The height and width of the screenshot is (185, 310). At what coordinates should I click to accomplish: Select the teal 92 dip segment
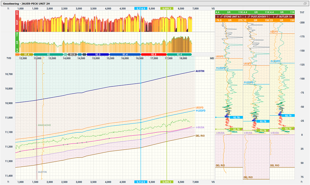click(48, 54)
